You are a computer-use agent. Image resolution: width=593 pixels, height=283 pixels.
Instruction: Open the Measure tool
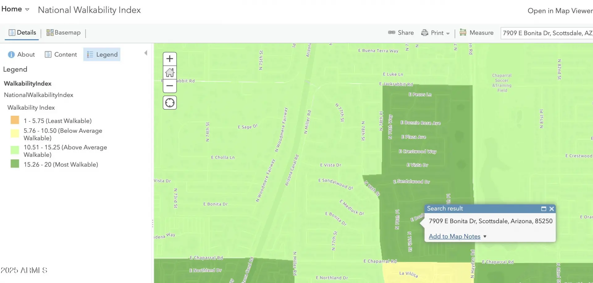[x=477, y=33]
